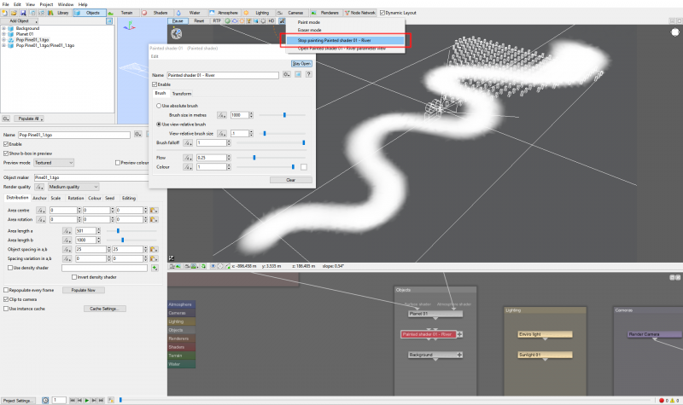Enable Repopulate every frame checkbox
This screenshot has height=405, width=683.
(x=6, y=290)
